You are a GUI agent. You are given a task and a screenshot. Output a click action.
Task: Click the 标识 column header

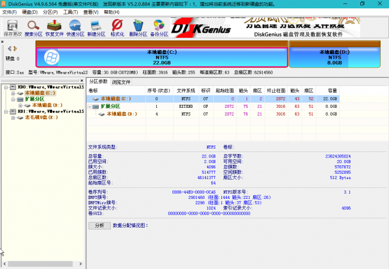206,90
